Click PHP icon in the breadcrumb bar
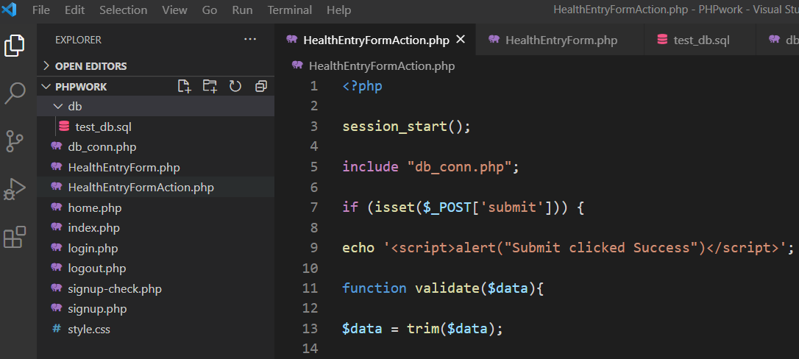 (x=297, y=65)
